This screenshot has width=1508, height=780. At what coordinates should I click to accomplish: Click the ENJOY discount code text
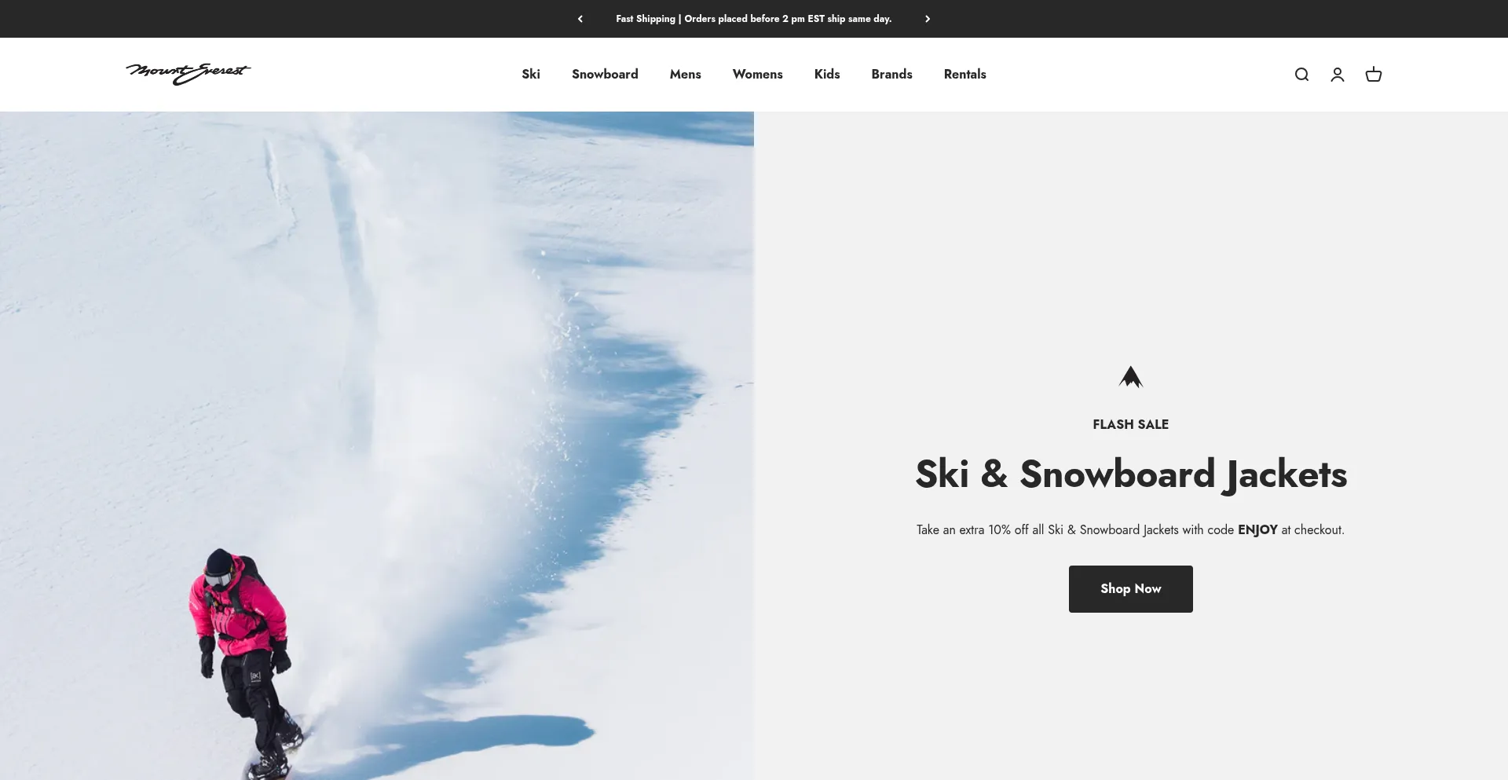(x=1257, y=530)
